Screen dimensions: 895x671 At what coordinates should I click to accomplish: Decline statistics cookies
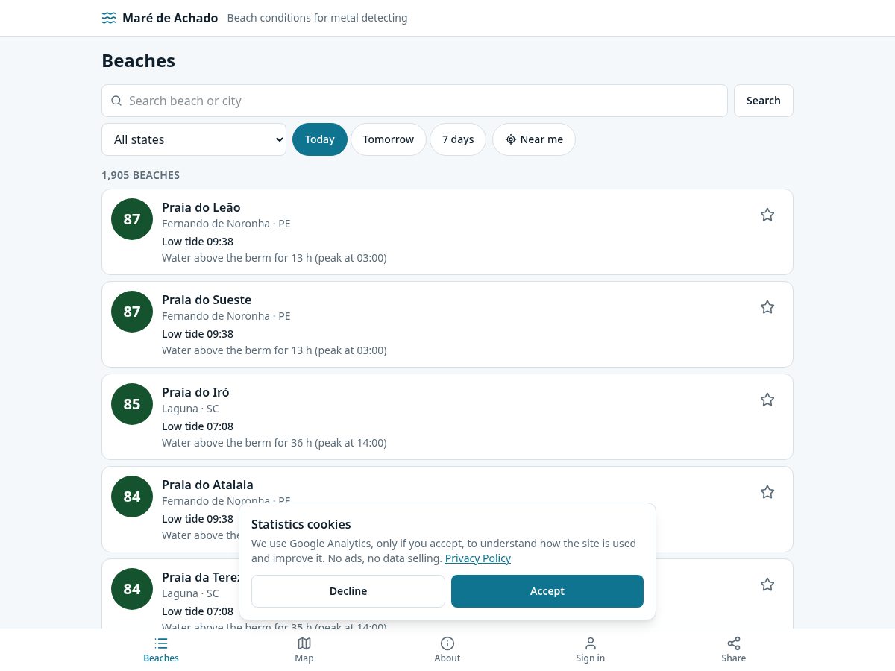(348, 591)
